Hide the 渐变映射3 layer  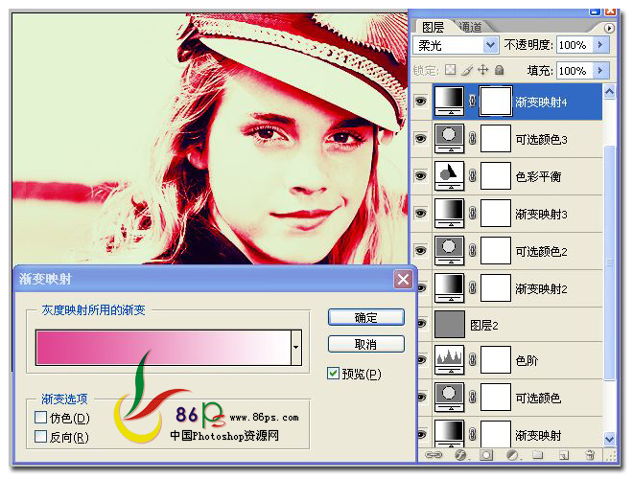tap(421, 213)
